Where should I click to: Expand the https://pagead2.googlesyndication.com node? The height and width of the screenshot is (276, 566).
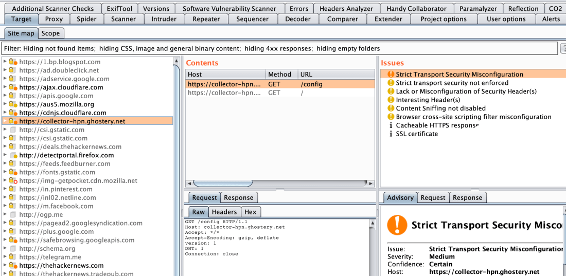click(x=5, y=223)
